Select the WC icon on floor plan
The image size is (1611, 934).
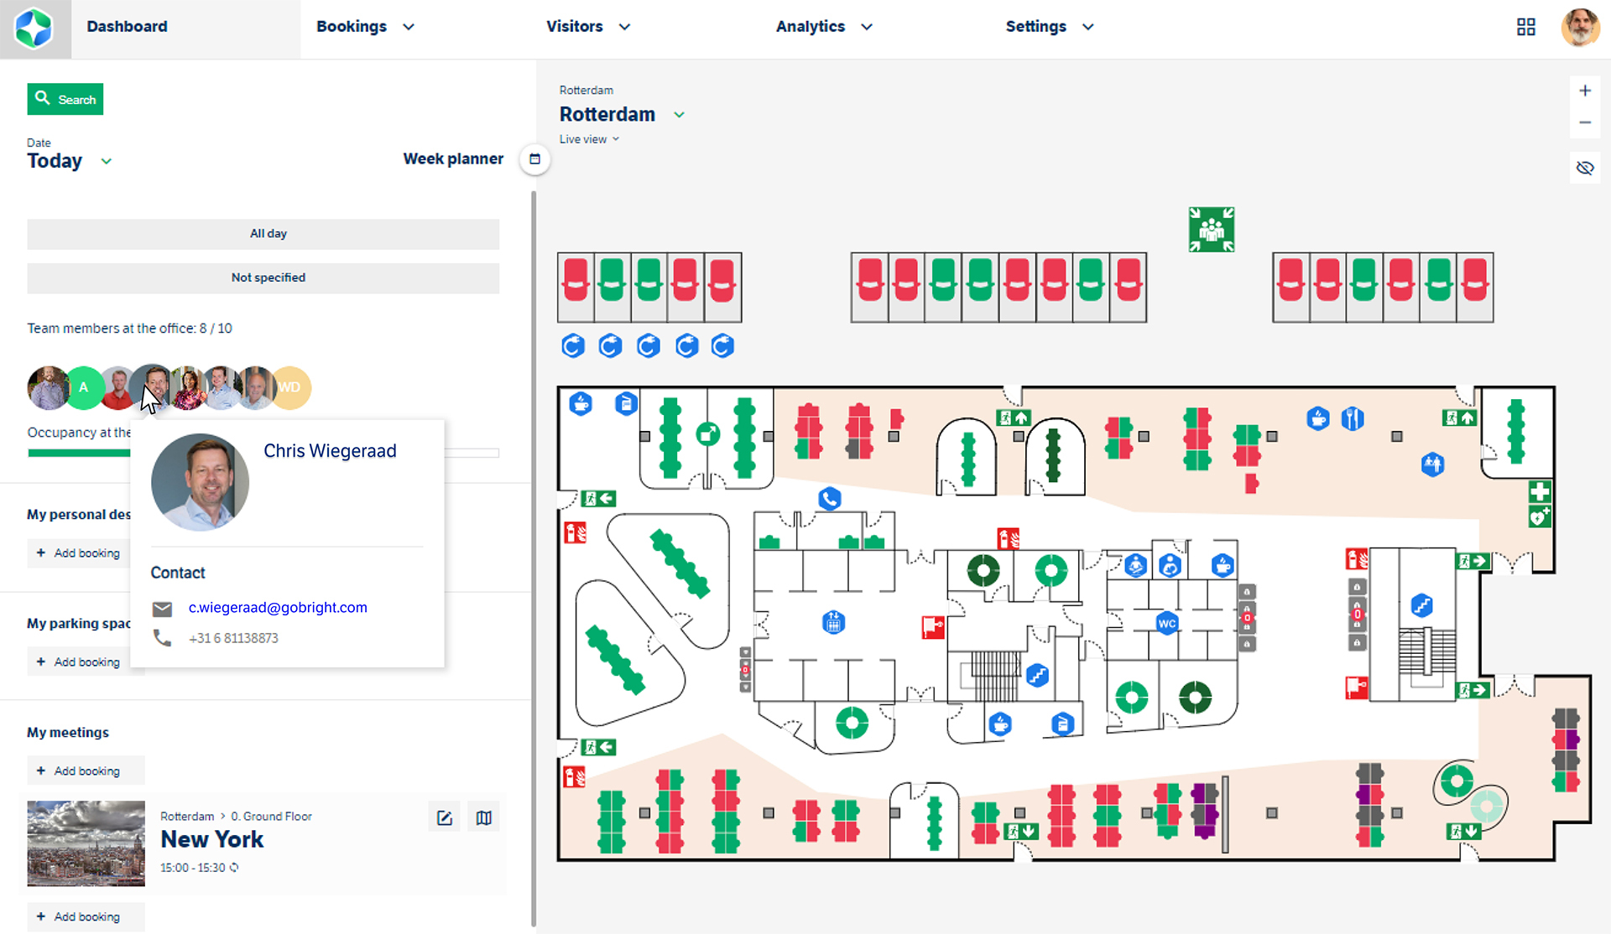click(x=1166, y=623)
